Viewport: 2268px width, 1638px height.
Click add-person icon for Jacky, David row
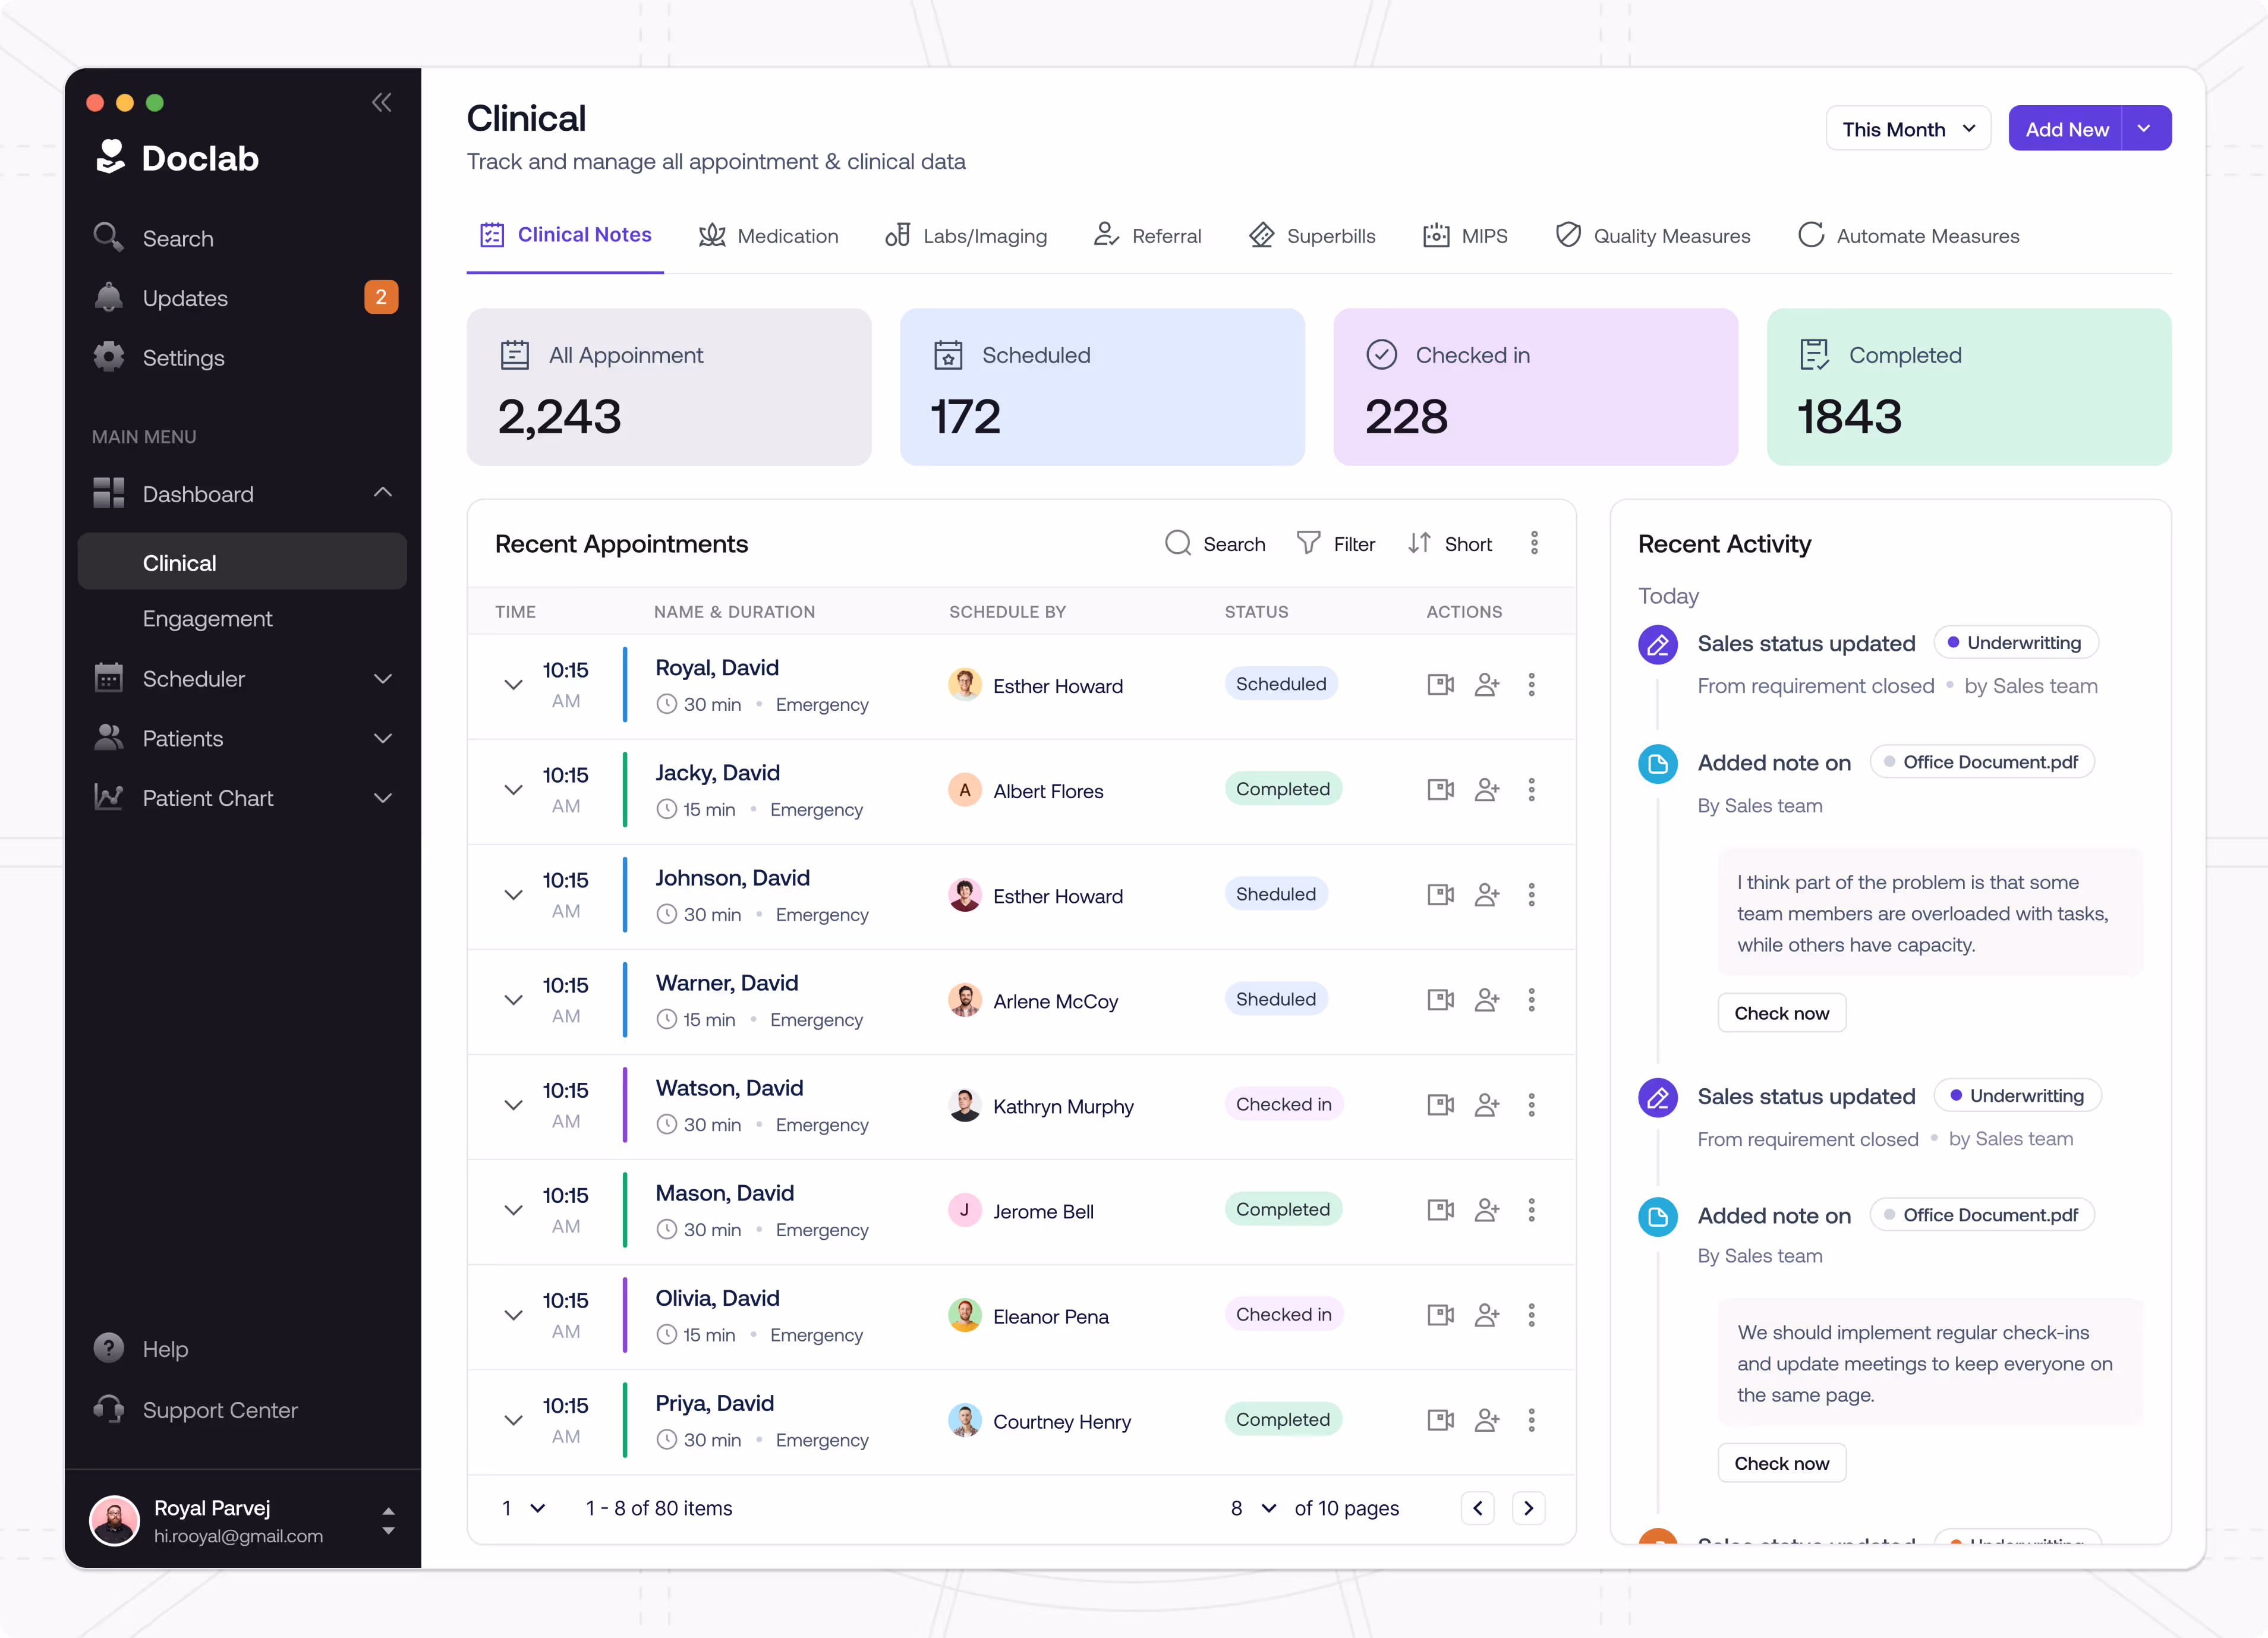click(1487, 790)
